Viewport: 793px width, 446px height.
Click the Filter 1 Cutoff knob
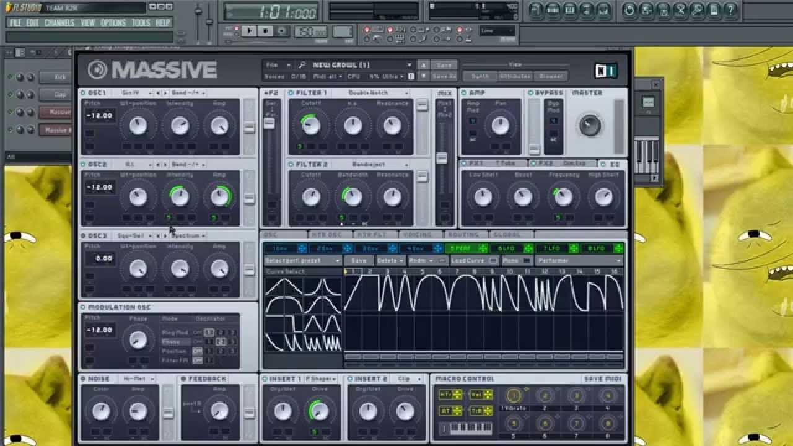click(310, 126)
